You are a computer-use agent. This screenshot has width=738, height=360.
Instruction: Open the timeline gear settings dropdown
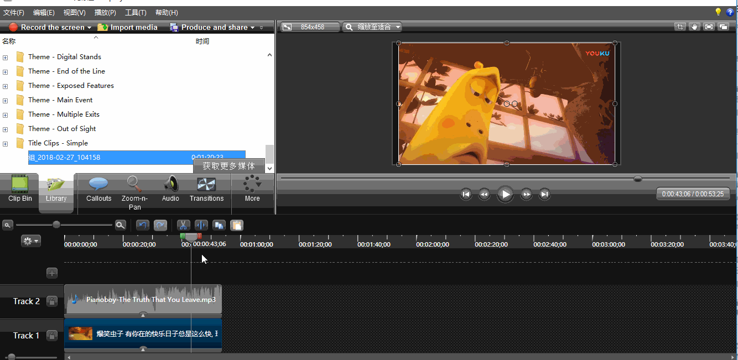coord(31,241)
